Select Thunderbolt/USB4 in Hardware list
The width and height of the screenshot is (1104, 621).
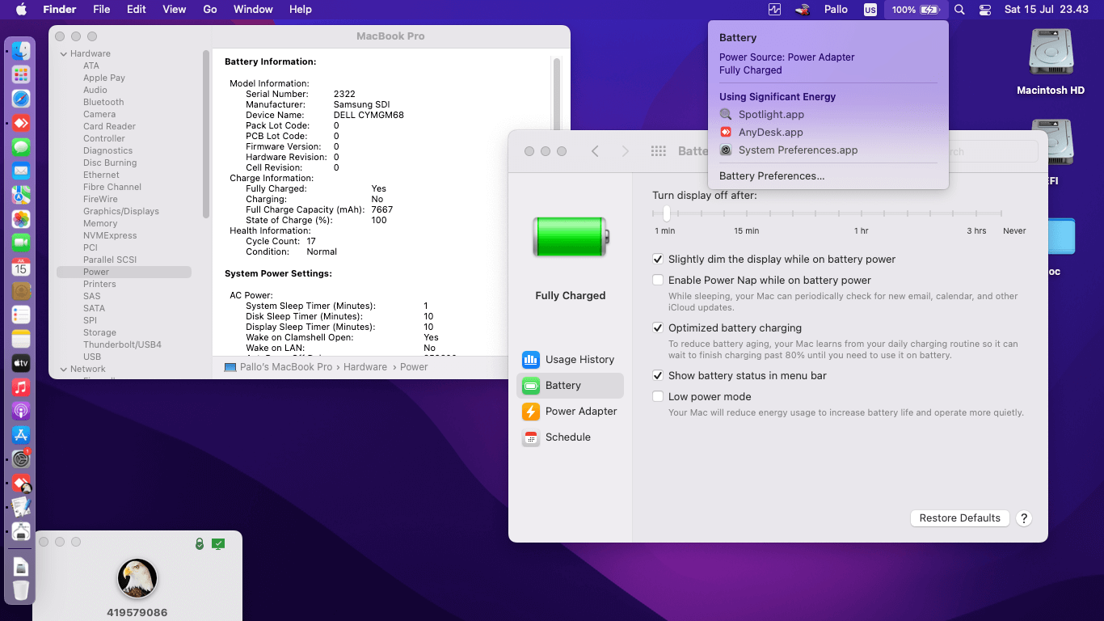pyautogui.click(x=122, y=345)
